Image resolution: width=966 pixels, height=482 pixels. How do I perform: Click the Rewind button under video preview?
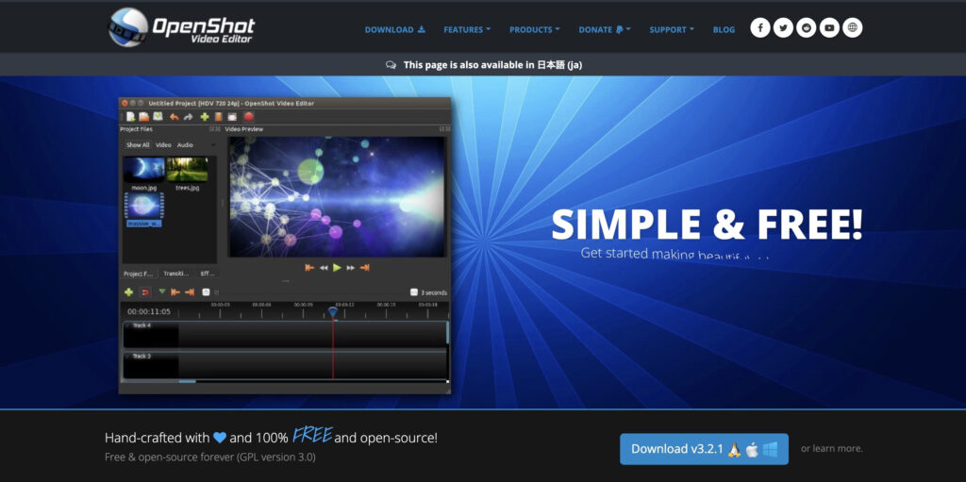(x=324, y=268)
